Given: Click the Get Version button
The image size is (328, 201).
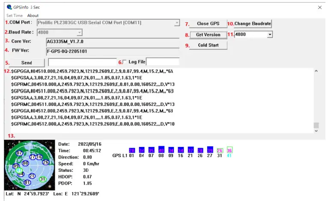Looking at the screenshot, I should tap(208, 35).
